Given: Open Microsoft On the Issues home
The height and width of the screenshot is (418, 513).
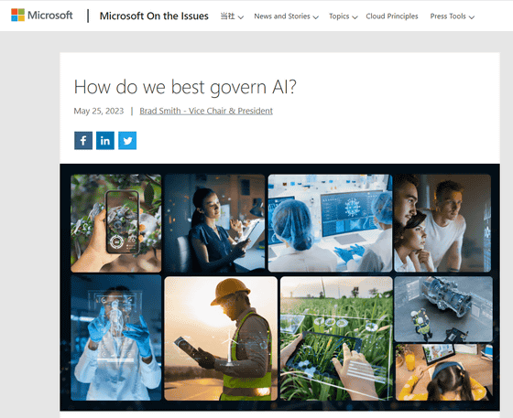Looking at the screenshot, I should tap(154, 16).
